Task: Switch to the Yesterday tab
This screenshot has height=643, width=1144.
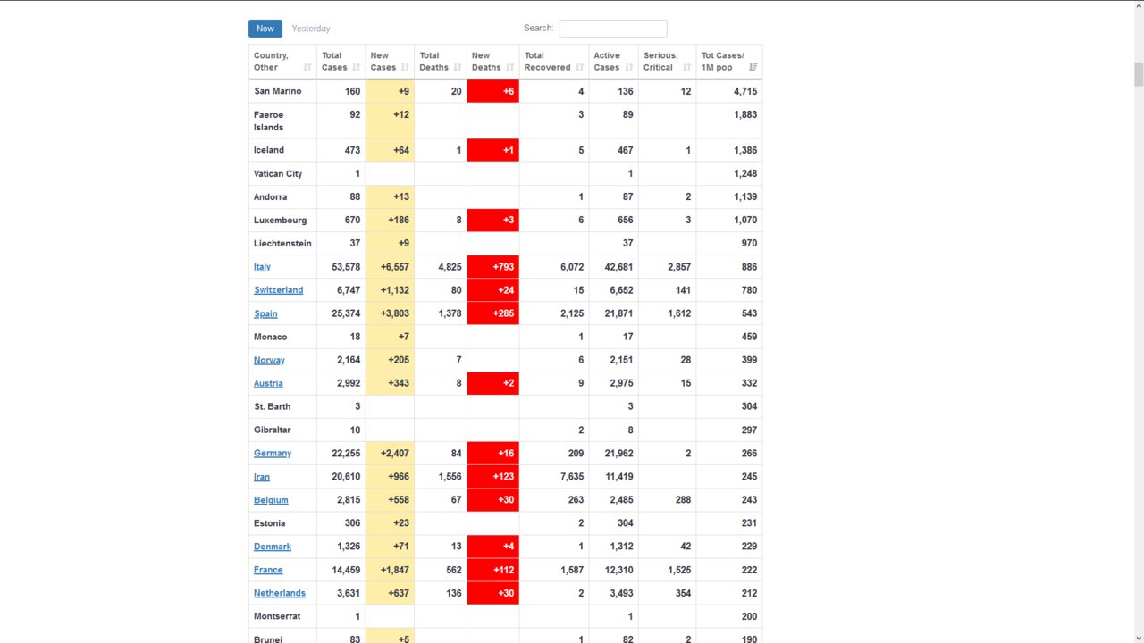Action: click(311, 29)
